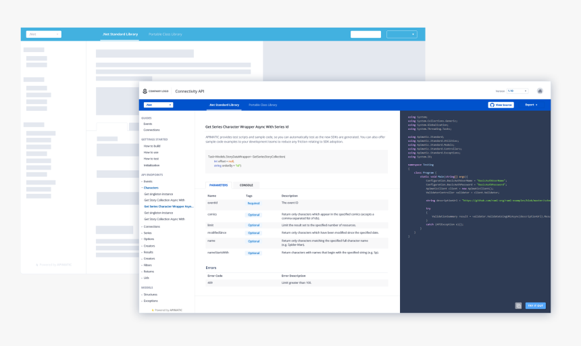The image size is (581, 346).
Task: Expand the Returns endpoint group
Action: pyautogui.click(x=147, y=272)
